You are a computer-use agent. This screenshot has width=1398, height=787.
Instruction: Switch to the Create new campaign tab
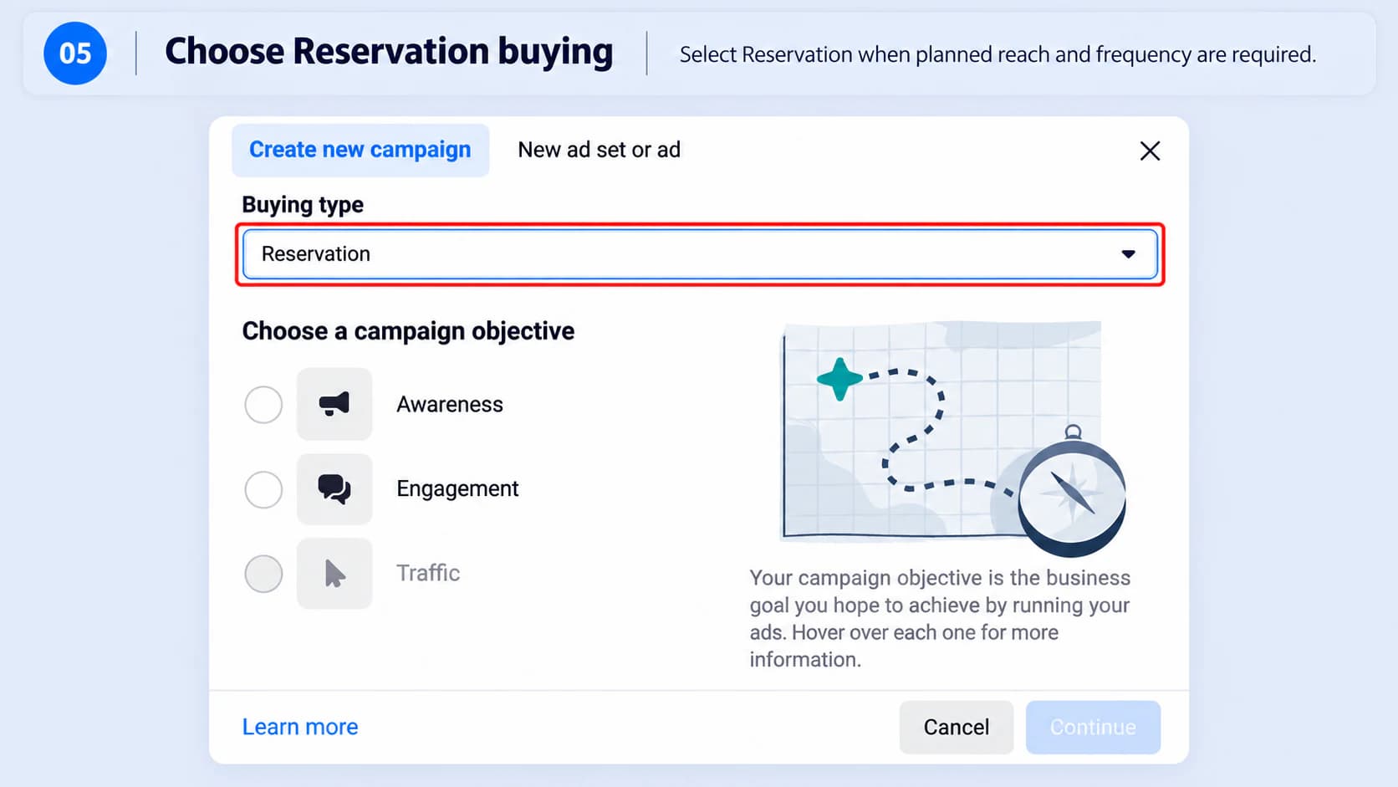point(360,150)
